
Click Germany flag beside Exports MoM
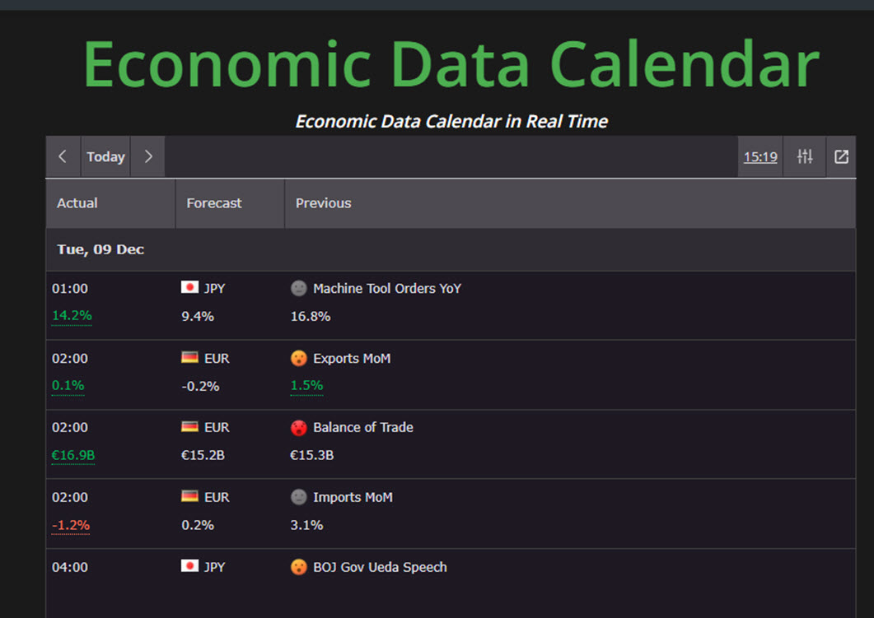coord(189,358)
